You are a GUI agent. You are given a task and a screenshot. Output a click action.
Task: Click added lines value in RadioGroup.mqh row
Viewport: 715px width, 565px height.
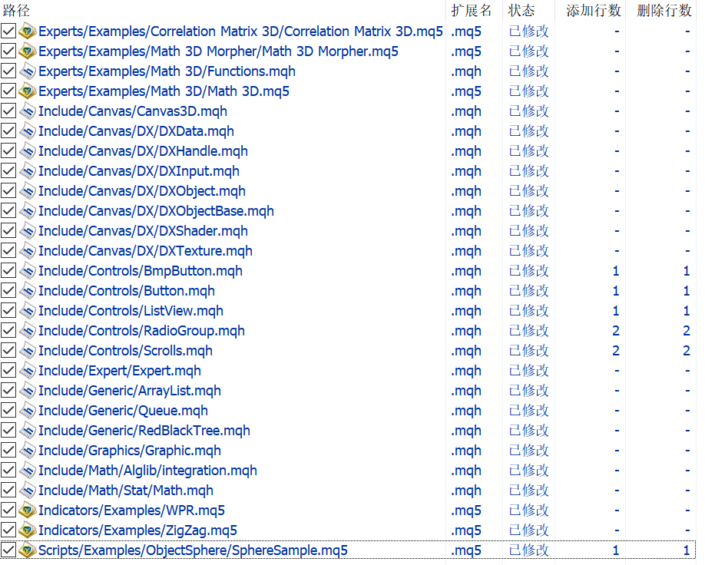[x=616, y=331]
